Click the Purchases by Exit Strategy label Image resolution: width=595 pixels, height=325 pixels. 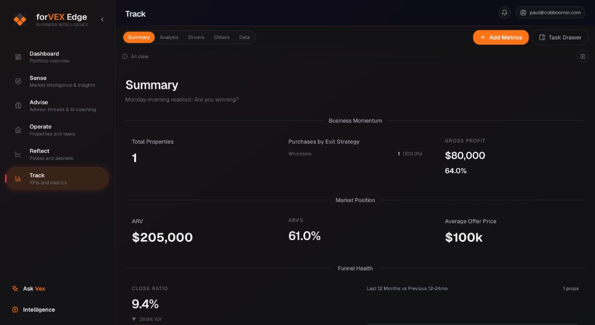324,142
